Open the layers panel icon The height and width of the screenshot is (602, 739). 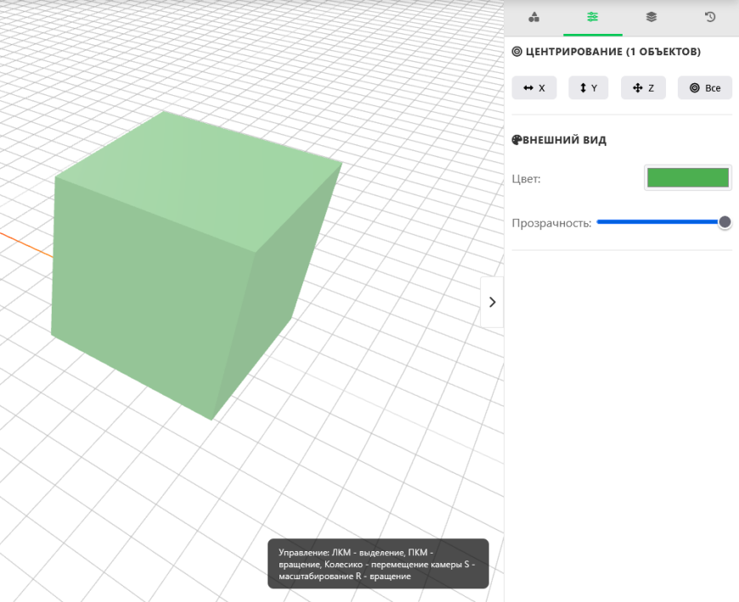tap(651, 18)
